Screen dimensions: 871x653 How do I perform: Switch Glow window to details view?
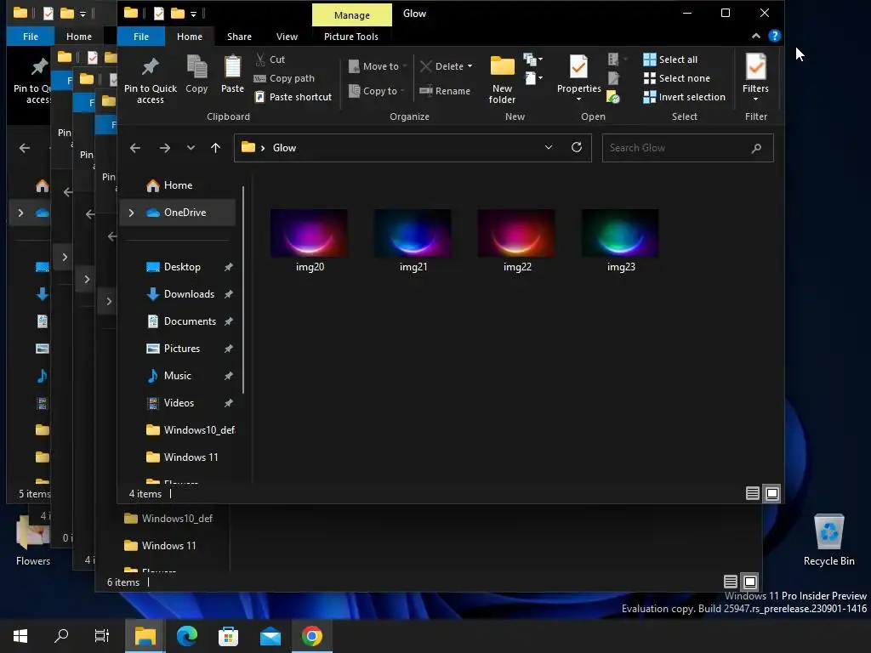coord(753,494)
